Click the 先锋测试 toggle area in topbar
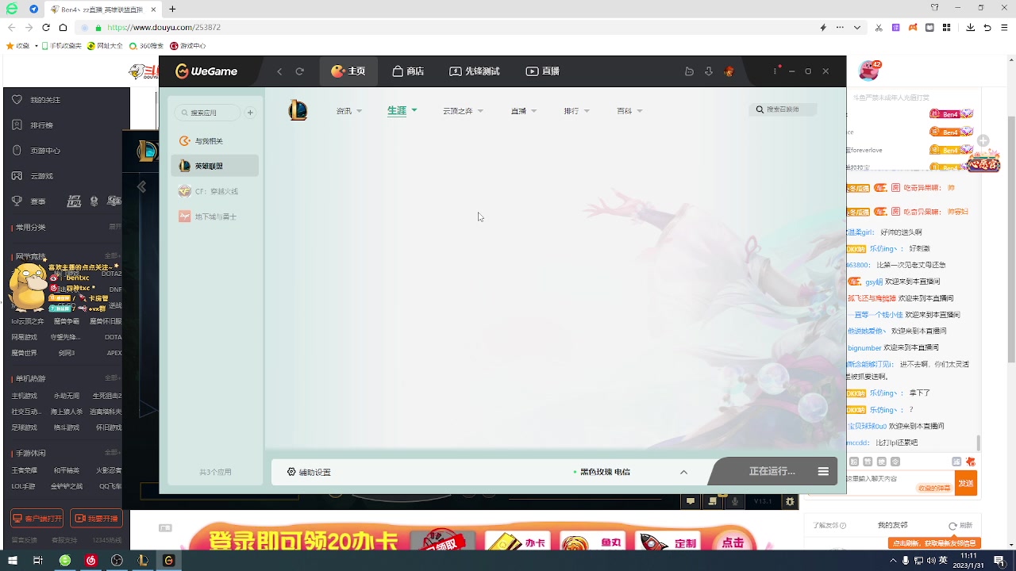The width and height of the screenshot is (1016, 571). tap(474, 71)
